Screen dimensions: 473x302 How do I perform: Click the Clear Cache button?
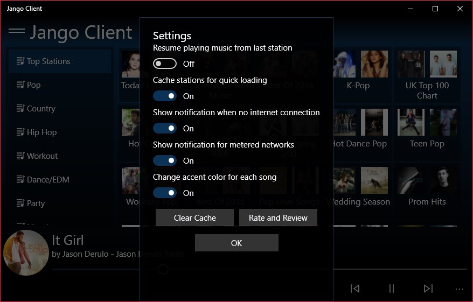click(x=194, y=217)
